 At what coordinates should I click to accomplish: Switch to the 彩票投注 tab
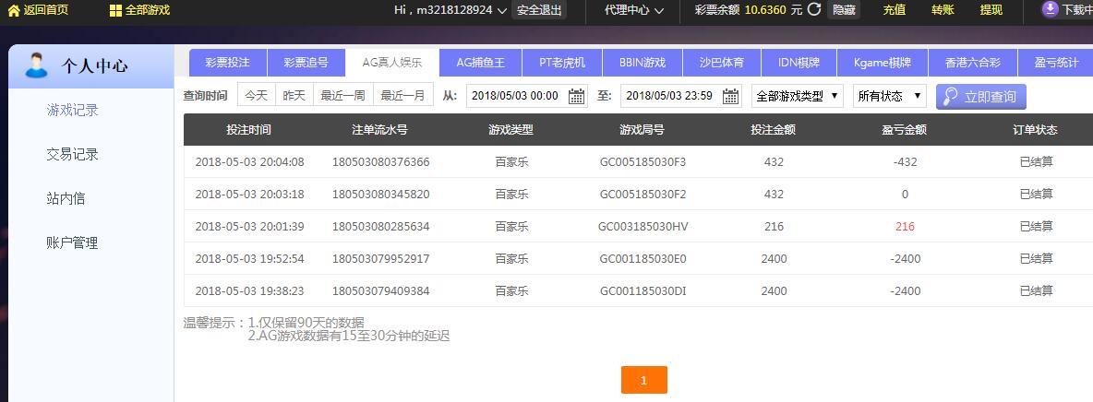[228, 63]
